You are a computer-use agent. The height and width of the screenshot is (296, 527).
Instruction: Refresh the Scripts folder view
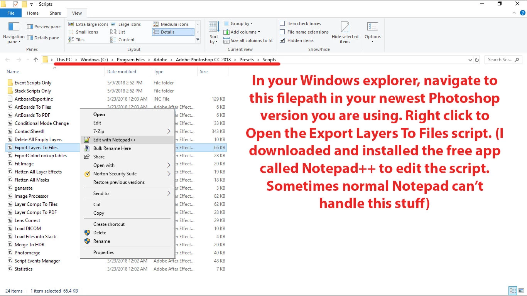coord(477,60)
